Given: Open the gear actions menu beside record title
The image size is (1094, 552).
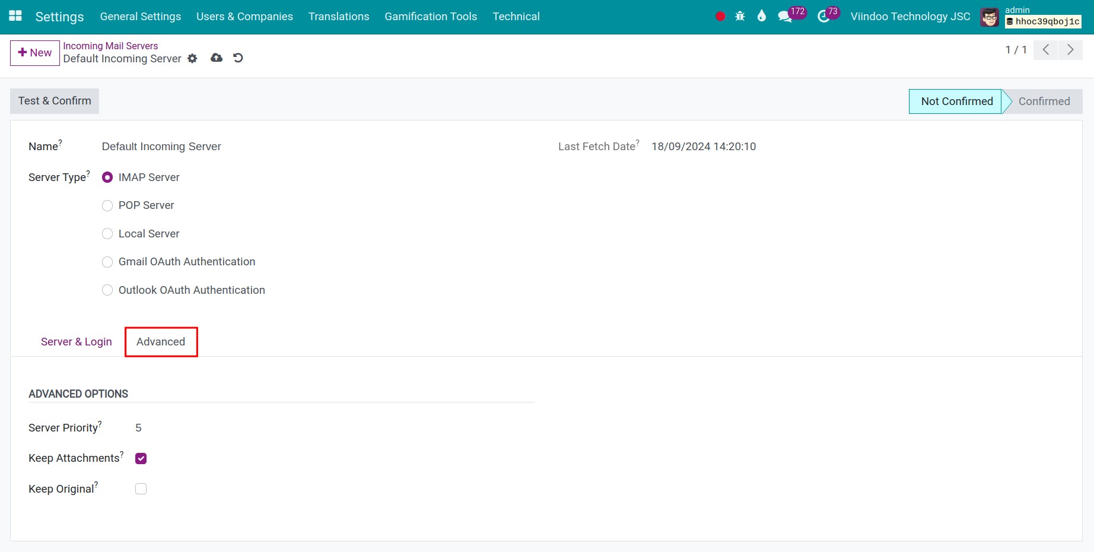Looking at the screenshot, I should pyautogui.click(x=192, y=59).
